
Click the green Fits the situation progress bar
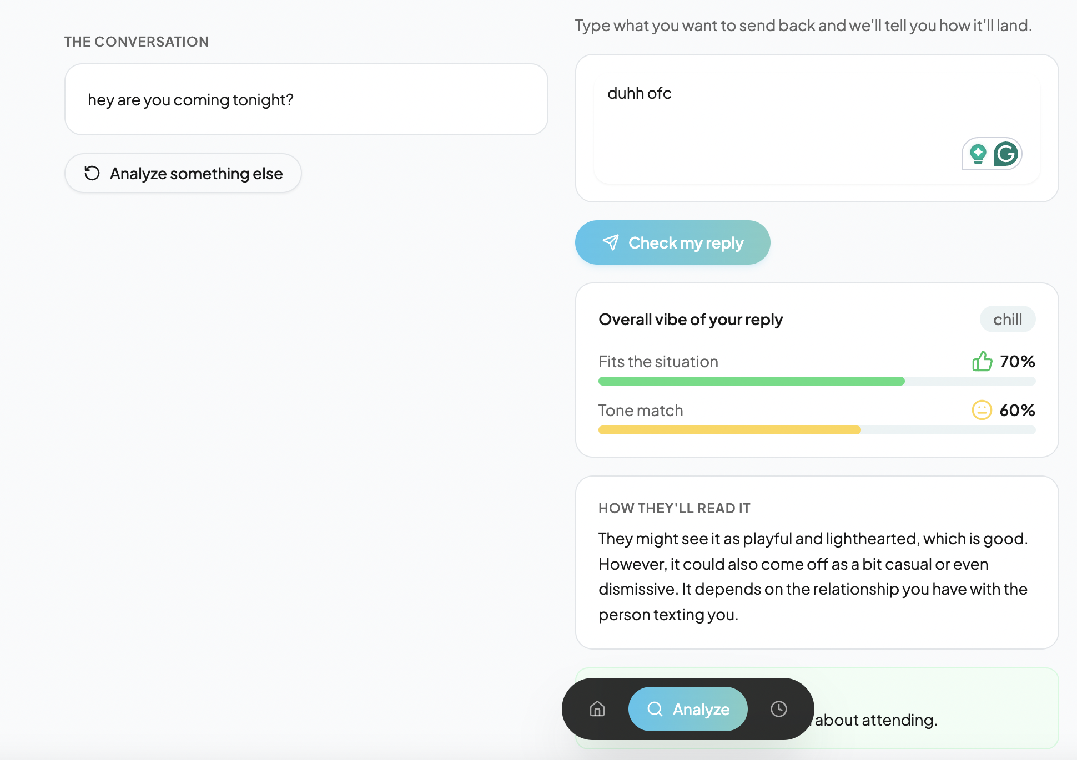pos(751,381)
